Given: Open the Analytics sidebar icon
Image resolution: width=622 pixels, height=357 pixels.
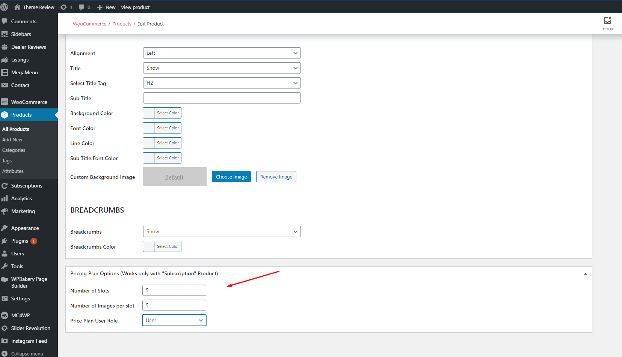Looking at the screenshot, I should point(5,198).
